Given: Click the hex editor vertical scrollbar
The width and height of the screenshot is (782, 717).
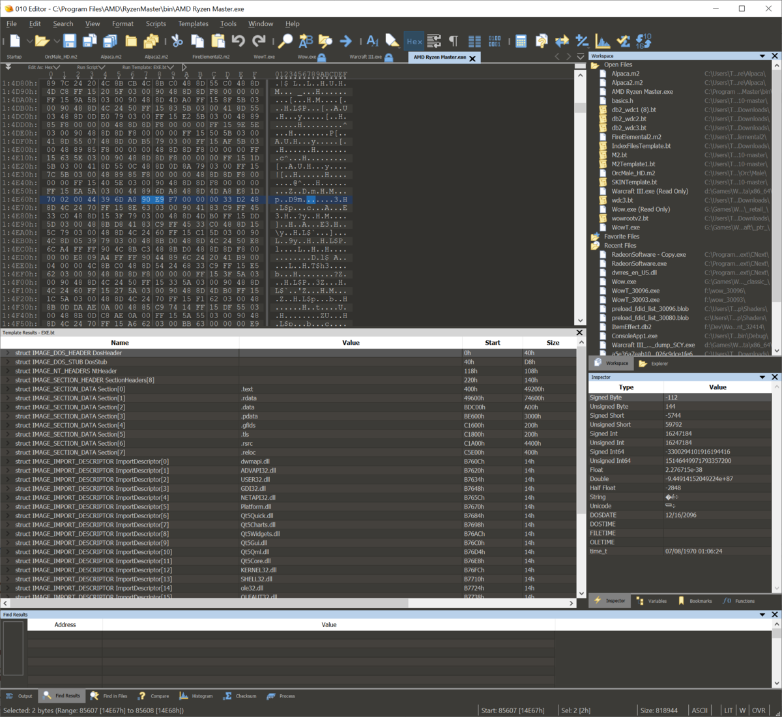Looking at the screenshot, I should 580,198.
